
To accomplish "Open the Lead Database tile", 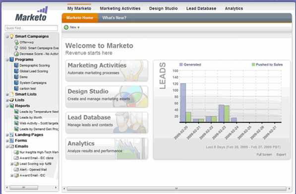I will 107,122.
